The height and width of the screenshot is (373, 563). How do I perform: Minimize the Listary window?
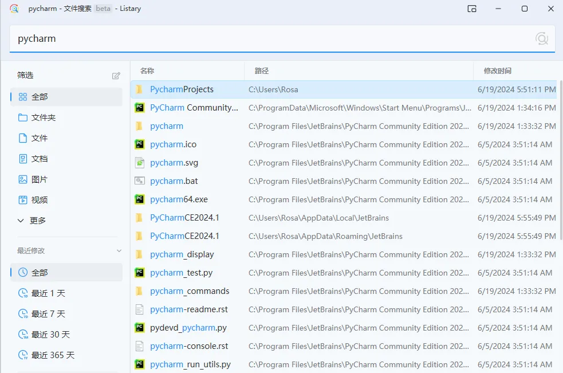[x=498, y=9]
